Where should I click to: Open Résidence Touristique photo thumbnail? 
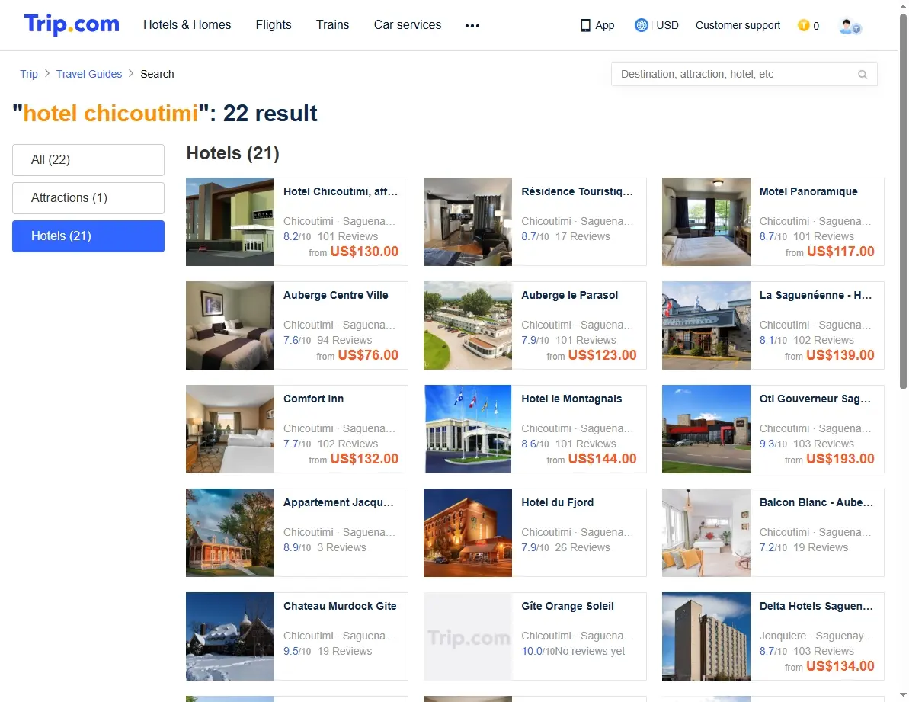[468, 222]
